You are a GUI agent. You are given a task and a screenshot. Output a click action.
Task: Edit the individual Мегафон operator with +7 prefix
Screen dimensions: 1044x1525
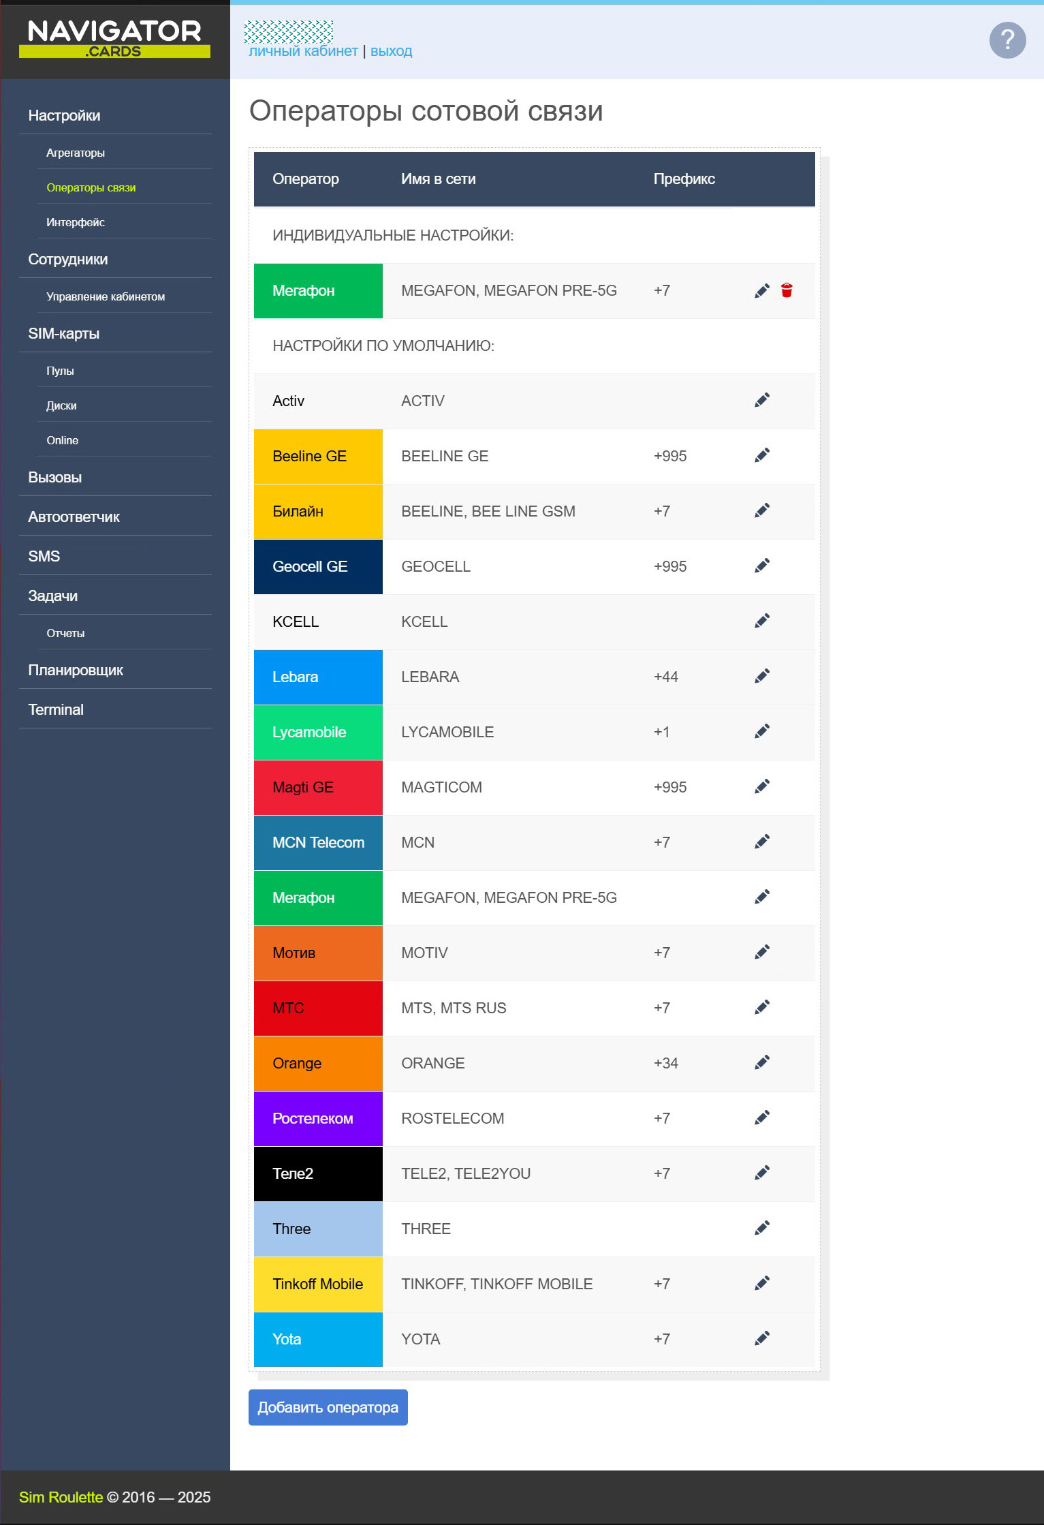762,291
